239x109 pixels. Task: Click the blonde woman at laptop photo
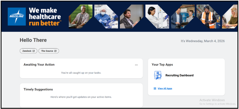pyautogui.click(x=230, y=16)
